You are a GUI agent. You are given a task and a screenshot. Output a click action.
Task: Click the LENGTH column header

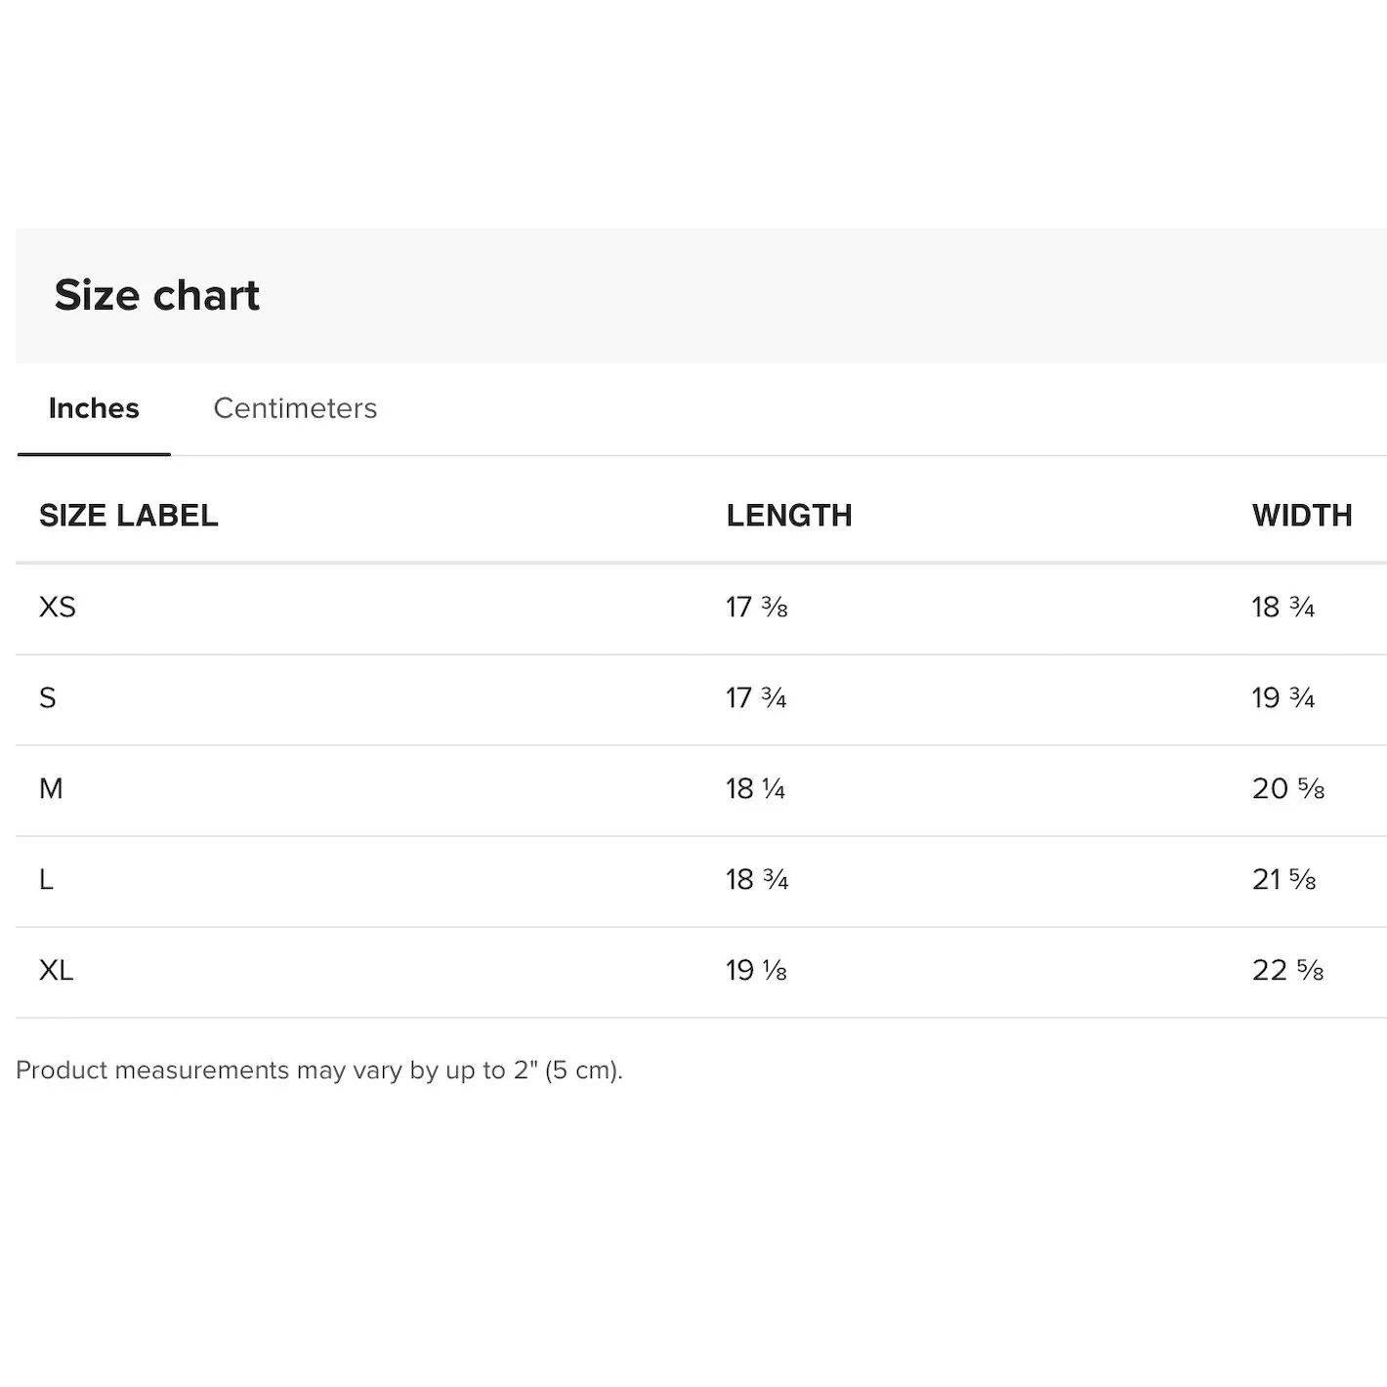(x=789, y=516)
